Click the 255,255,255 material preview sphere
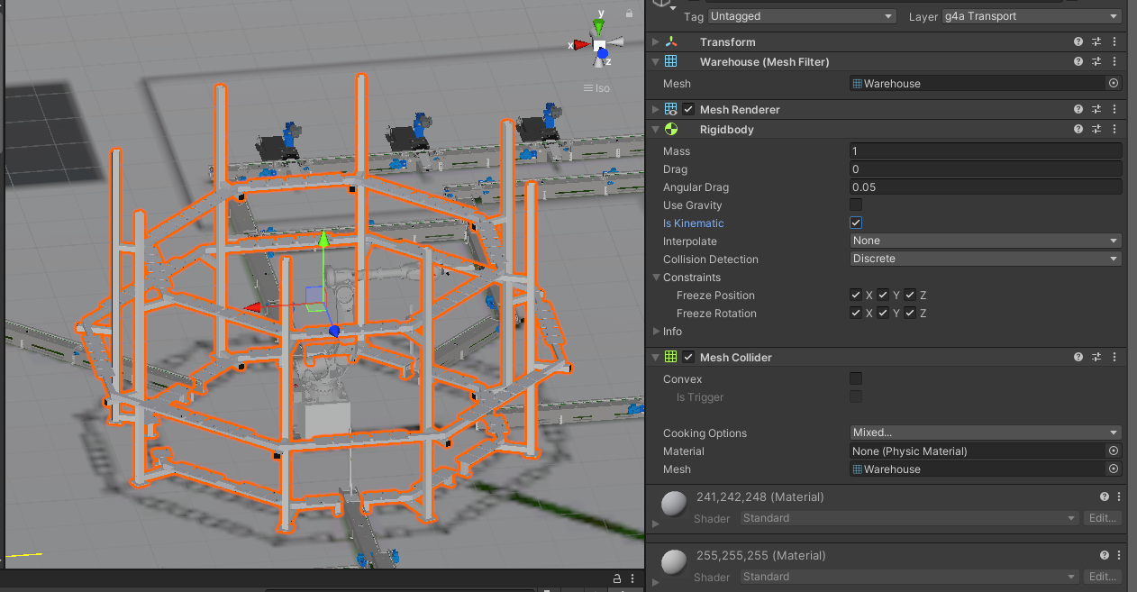This screenshot has height=592, width=1137. tap(673, 562)
